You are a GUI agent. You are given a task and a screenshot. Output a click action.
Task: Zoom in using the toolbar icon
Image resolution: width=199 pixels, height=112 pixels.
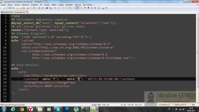tap(55, 8)
